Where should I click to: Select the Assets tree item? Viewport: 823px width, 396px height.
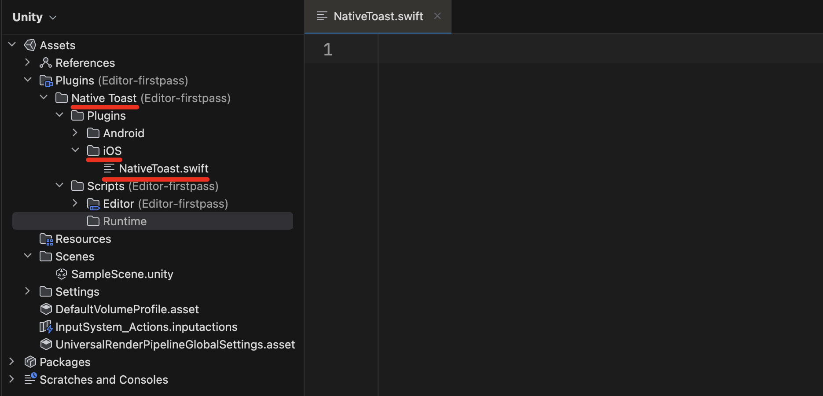click(58, 45)
